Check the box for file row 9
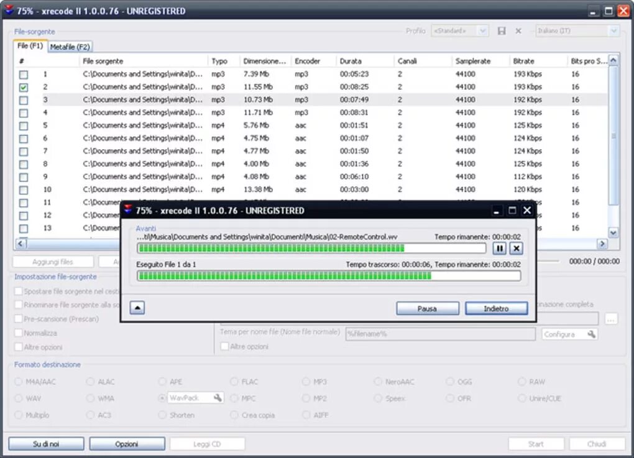634x458 pixels. click(24, 177)
